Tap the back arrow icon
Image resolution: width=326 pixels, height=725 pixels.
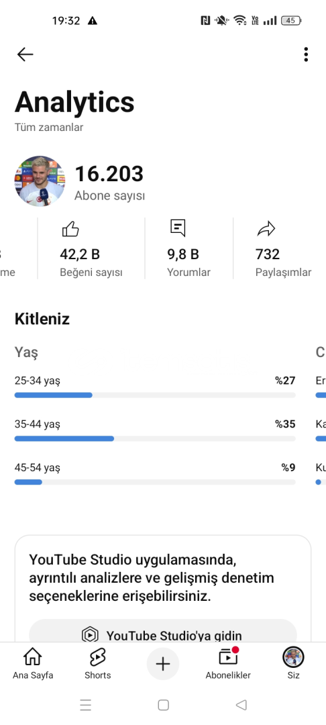point(25,54)
